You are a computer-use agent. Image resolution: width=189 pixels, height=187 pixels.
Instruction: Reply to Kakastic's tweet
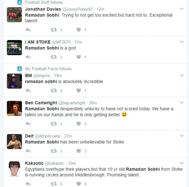(28, 184)
